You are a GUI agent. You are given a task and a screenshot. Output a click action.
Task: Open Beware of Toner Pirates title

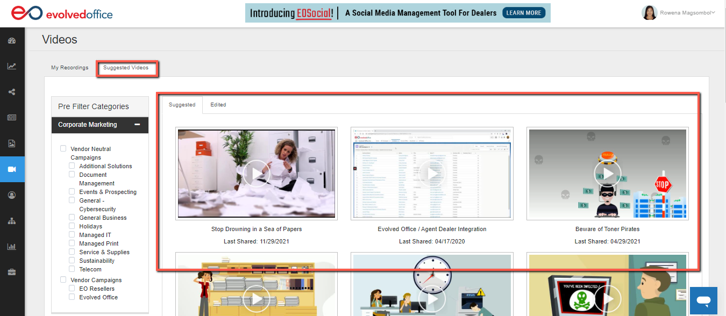(608, 229)
